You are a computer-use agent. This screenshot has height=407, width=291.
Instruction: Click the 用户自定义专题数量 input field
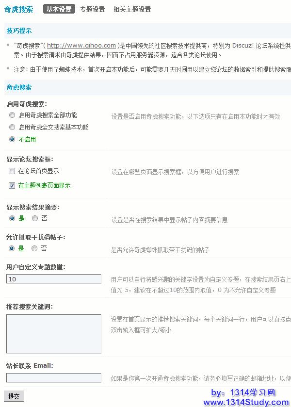53,279
